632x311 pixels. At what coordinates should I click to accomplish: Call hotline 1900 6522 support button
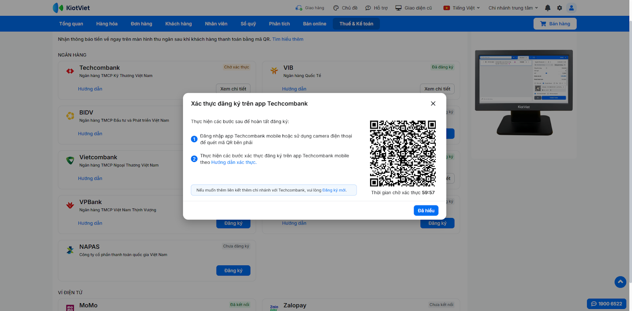[606, 304]
